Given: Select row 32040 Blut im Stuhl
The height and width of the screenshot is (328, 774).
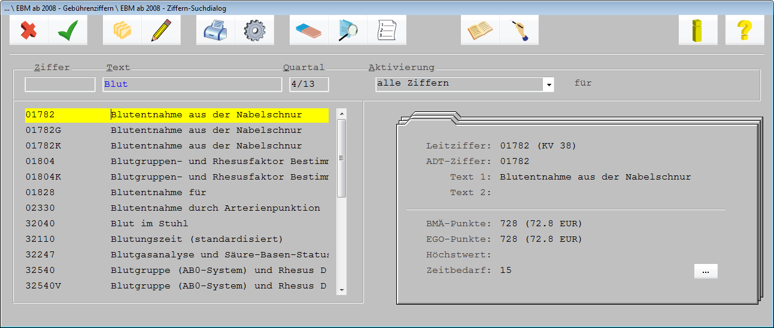Looking at the screenshot, I should click(177, 224).
